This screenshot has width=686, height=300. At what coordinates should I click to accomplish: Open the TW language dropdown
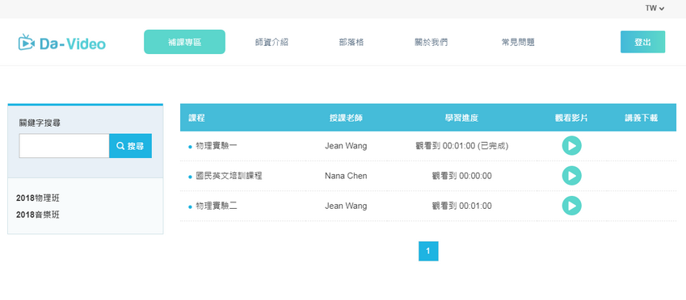[654, 8]
